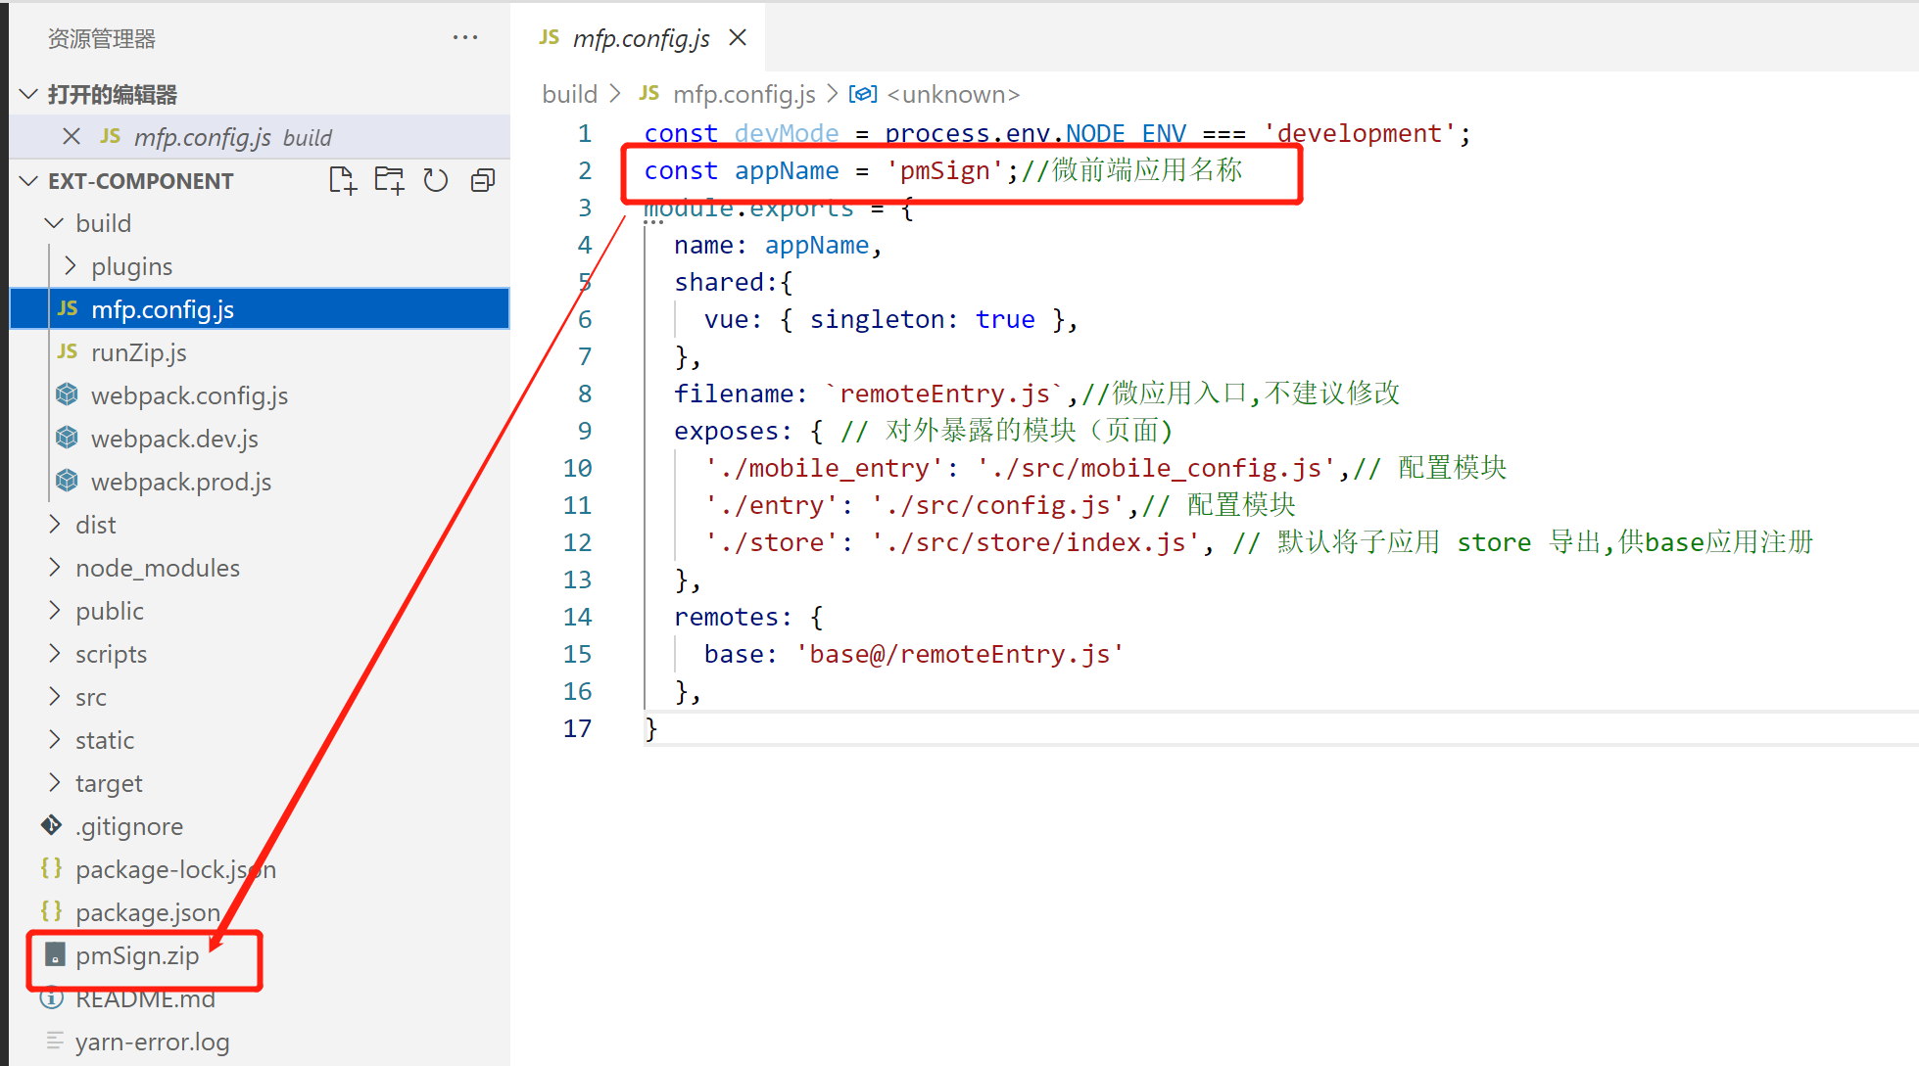Click line number 10 in the gutter

click(577, 468)
